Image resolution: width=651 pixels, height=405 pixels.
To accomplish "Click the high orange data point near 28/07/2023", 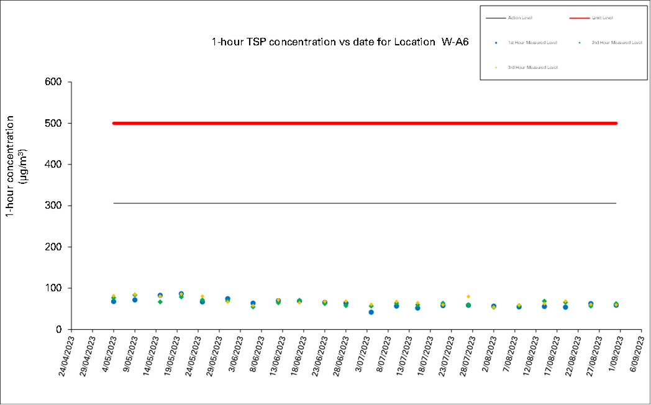I will coord(468,297).
